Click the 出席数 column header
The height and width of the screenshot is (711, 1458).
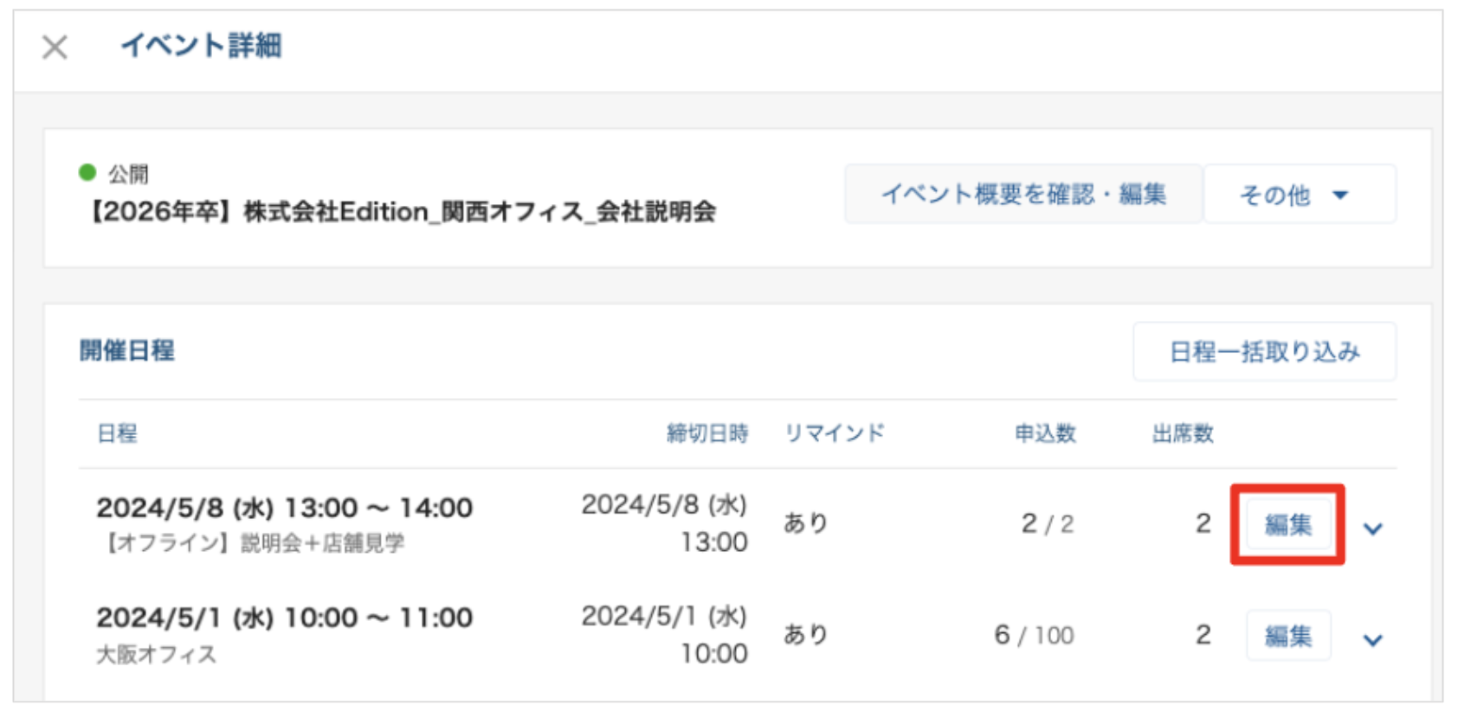coord(1182,433)
